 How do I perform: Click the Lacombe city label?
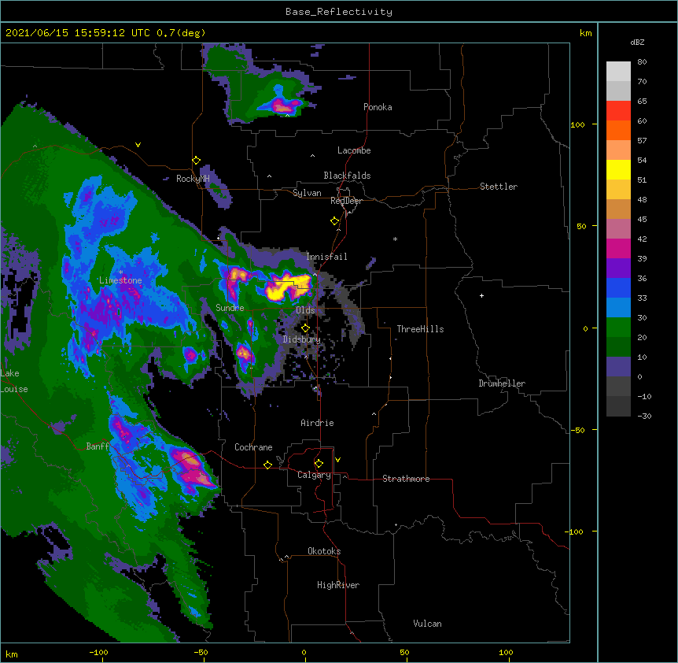[x=354, y=150]
